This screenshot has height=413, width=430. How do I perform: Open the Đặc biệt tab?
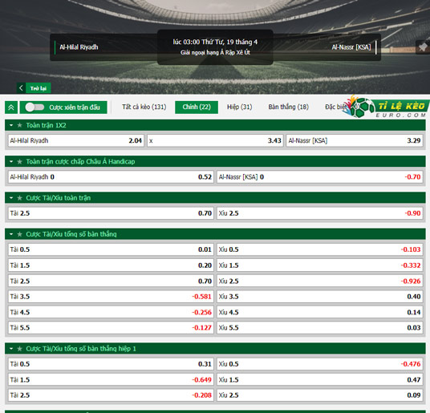point(335,107)
